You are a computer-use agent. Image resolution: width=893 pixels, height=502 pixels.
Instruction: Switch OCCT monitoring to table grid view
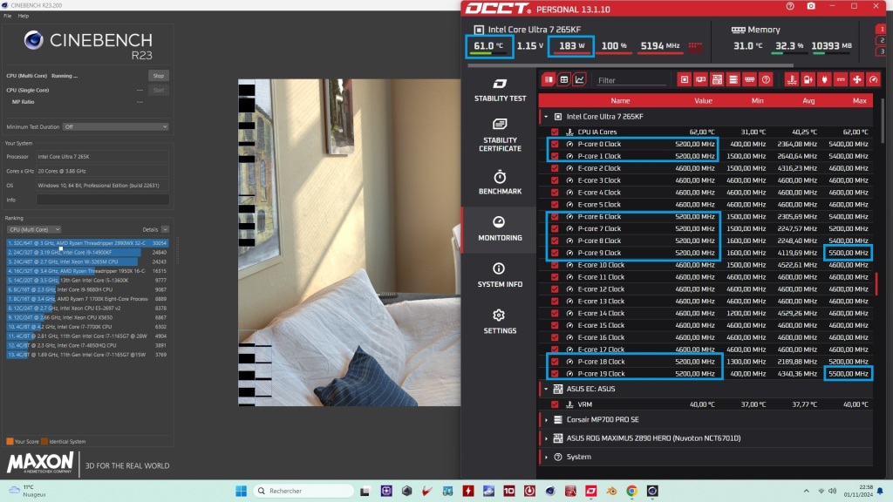[x=564, y=79]
